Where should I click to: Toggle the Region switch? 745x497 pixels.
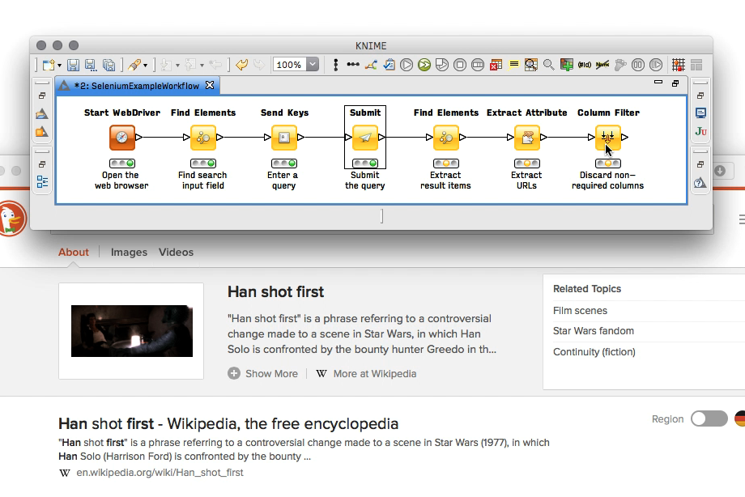point(709,418)
